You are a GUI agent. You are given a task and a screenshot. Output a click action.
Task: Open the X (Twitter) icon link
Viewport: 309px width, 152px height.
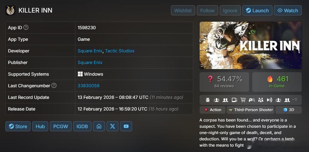[x=113, y=126]
